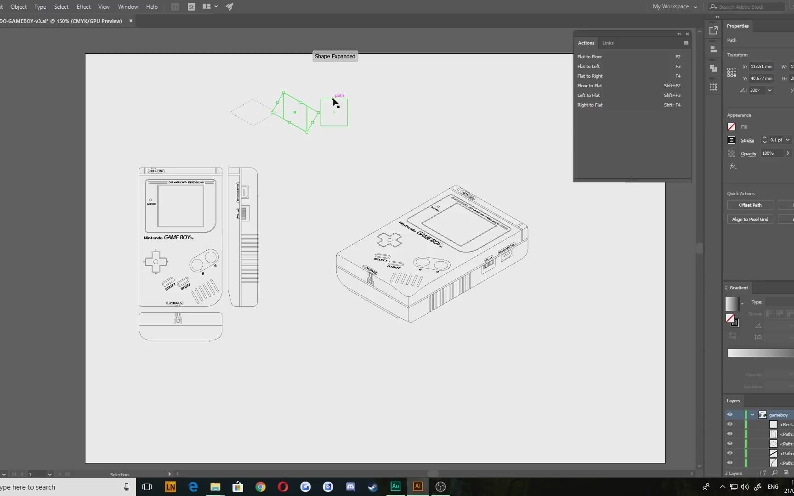This screenshot has height=496, width=794.
Task: Click the reference point locator grid
Action: [732, 73]
